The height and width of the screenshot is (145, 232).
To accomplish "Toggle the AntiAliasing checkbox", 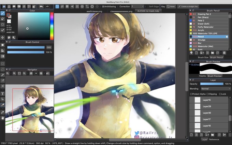I will 103,6.
